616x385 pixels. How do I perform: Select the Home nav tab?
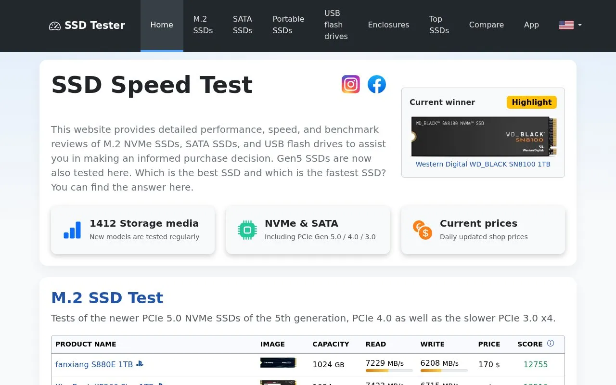click(162, 25)
